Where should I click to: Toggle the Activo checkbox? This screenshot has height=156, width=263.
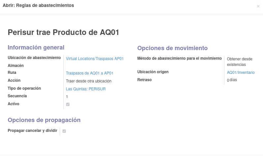click(x=68, y=105)
